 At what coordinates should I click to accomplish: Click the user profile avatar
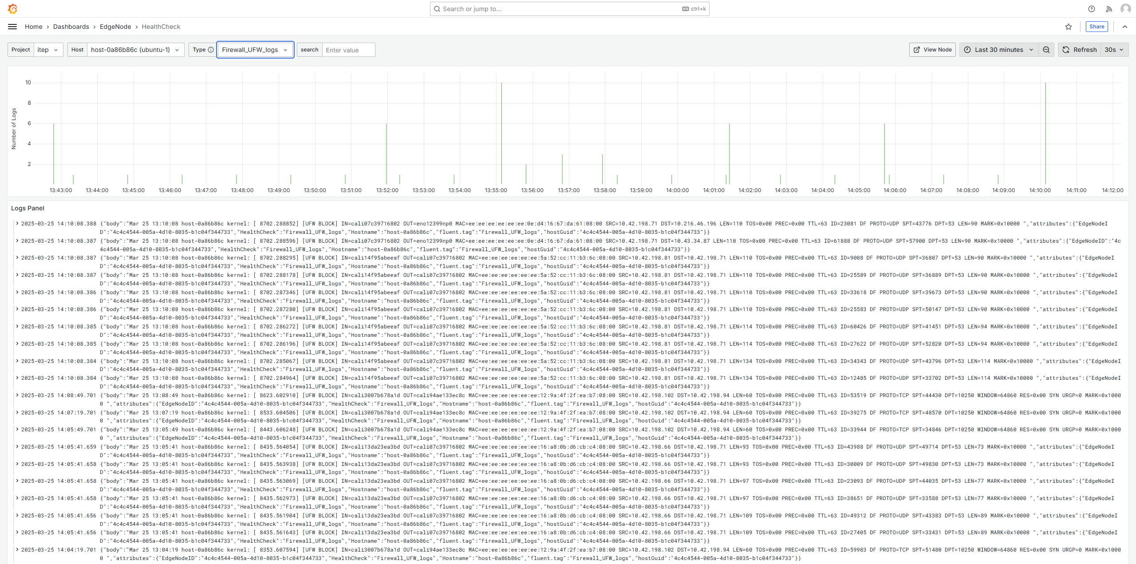pyautogui.click(x=1125, y=9)
